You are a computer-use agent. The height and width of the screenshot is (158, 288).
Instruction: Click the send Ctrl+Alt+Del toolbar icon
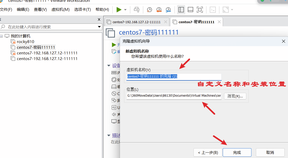136,10
